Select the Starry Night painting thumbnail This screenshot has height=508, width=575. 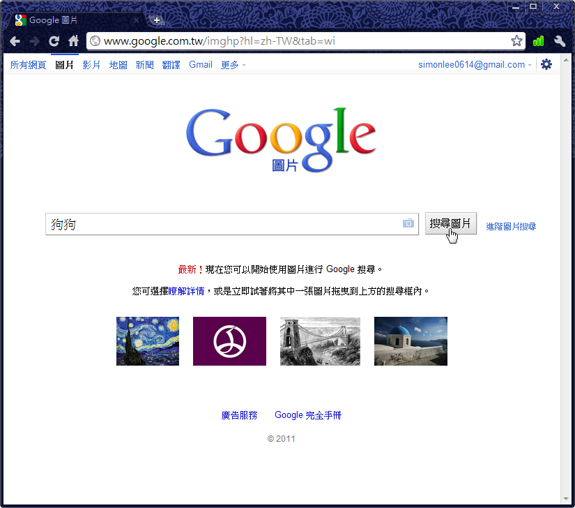click(148, 341)
